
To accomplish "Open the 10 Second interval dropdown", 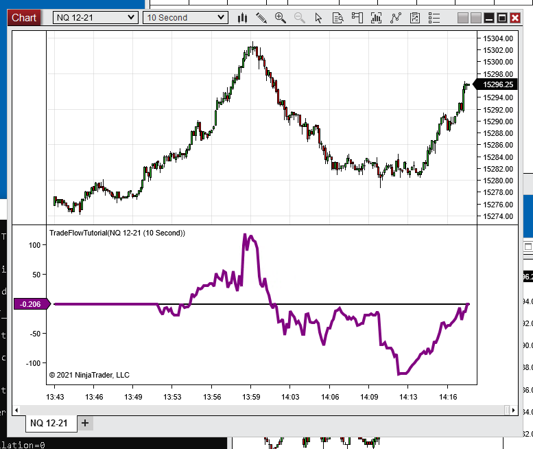I will (186, 18).
